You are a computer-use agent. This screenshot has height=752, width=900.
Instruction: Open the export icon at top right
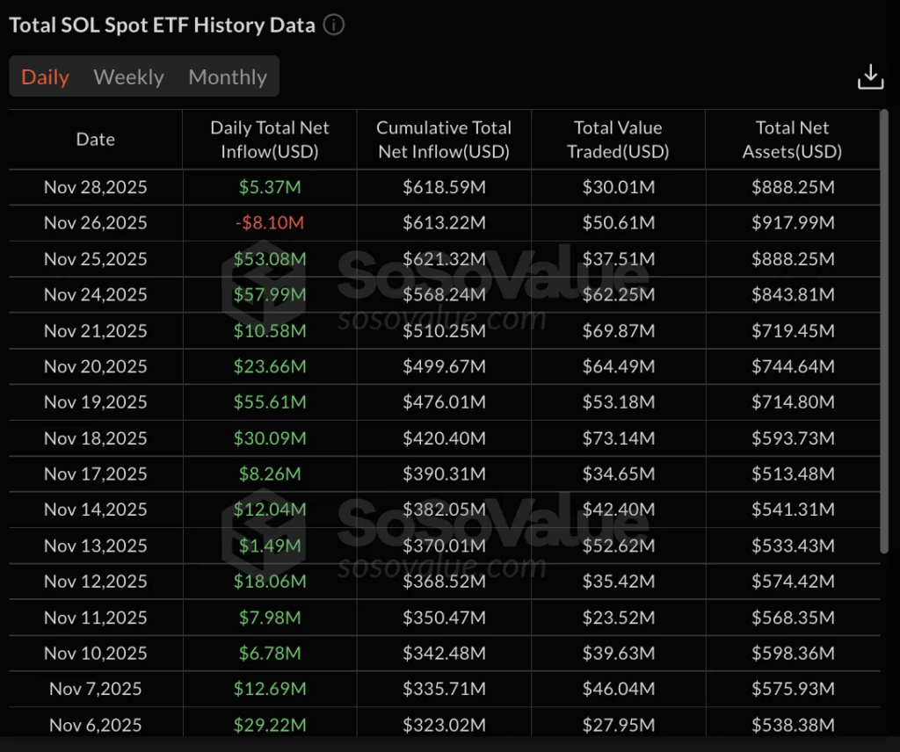pyautogui.click(x=870, y=76)
